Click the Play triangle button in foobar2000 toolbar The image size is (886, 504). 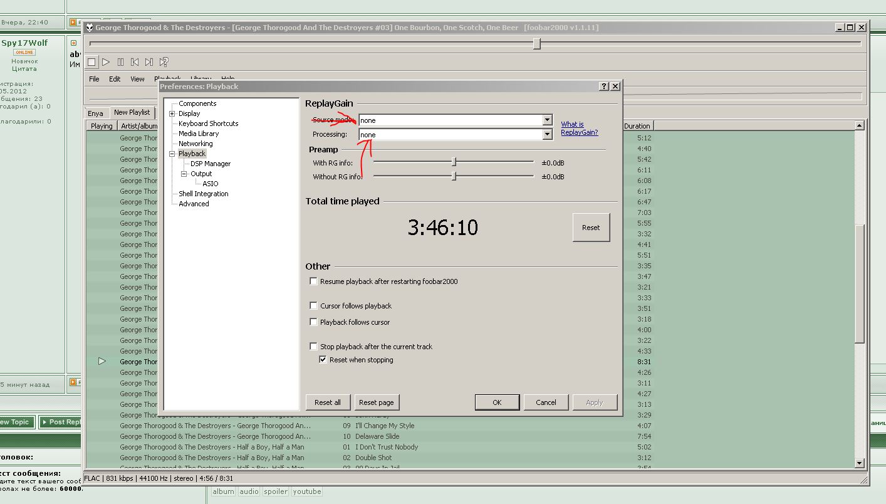coord(106,62)
